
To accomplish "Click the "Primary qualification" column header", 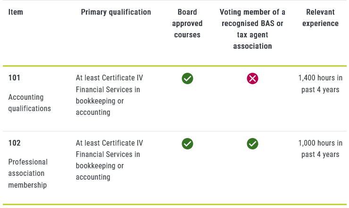I will tap(116, 12).
